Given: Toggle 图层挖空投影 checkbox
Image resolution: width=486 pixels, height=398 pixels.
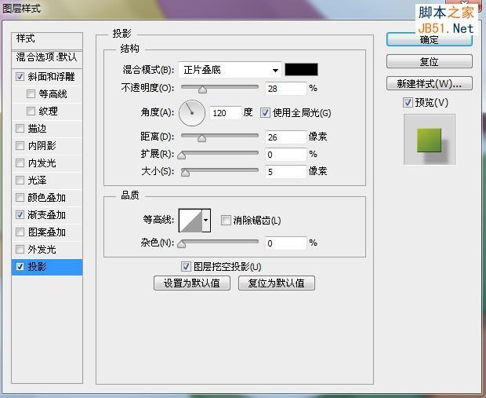Looking at the screenshot, I should (186, 266).
